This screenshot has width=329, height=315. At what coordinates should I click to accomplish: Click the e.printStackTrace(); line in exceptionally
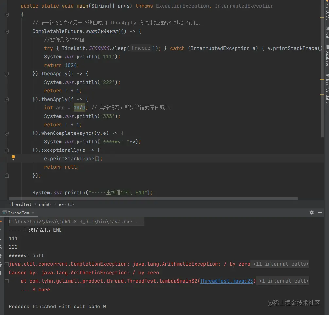click(x=73, y=159)
